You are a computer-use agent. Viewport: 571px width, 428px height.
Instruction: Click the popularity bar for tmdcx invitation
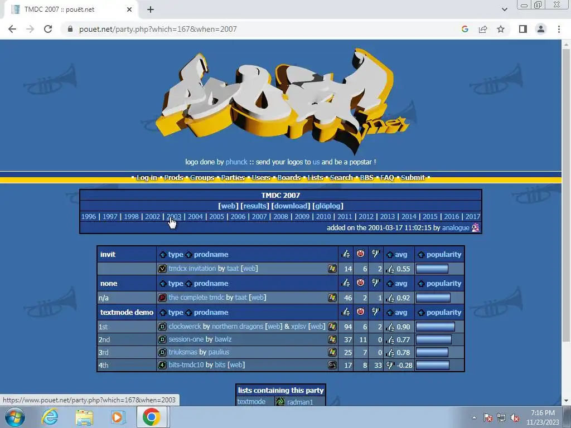[x=432, y=269]
